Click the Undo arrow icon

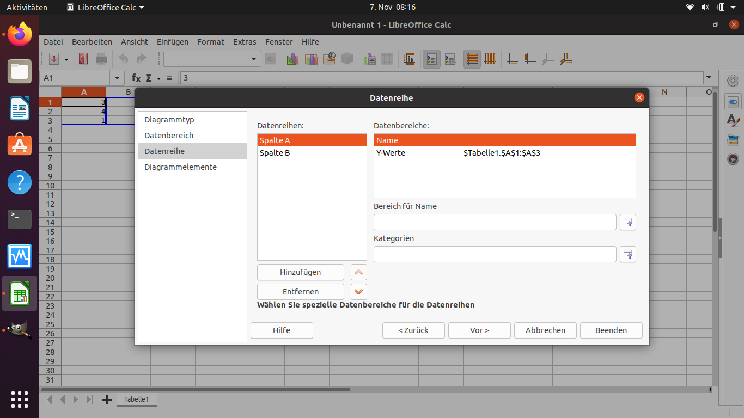124,59
